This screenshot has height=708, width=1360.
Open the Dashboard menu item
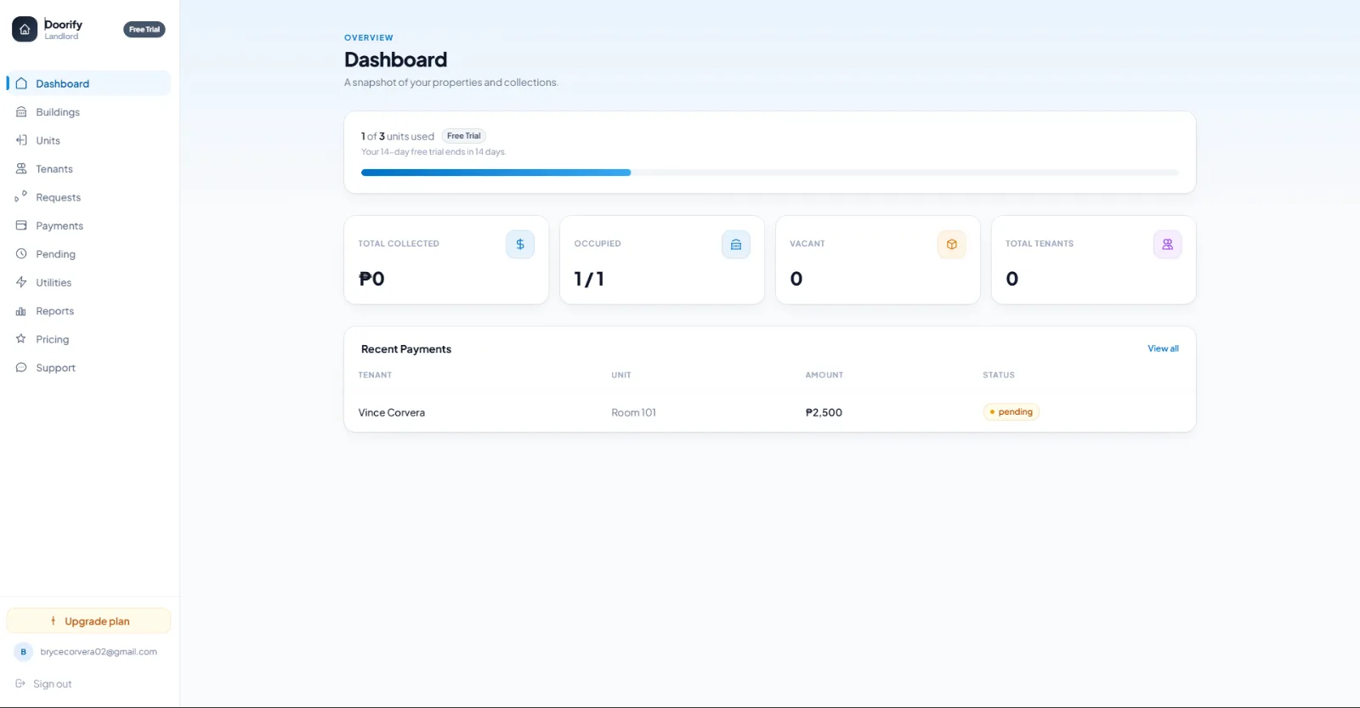click(x=88, y=83)
